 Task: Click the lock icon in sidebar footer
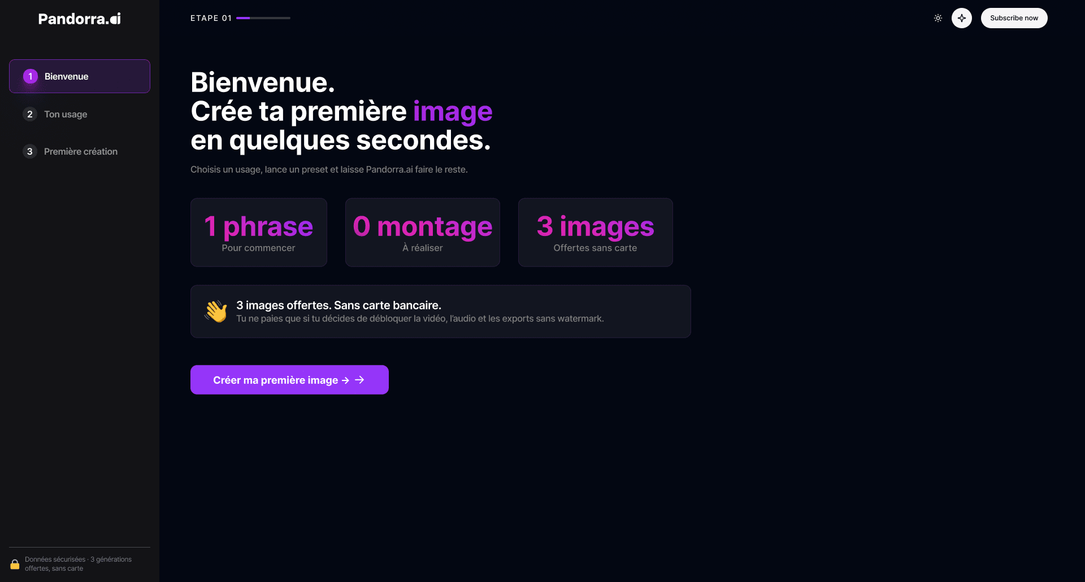coord(15,564)
